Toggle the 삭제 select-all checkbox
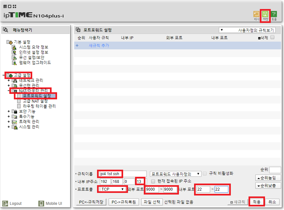284x210 pixels. 272,37
